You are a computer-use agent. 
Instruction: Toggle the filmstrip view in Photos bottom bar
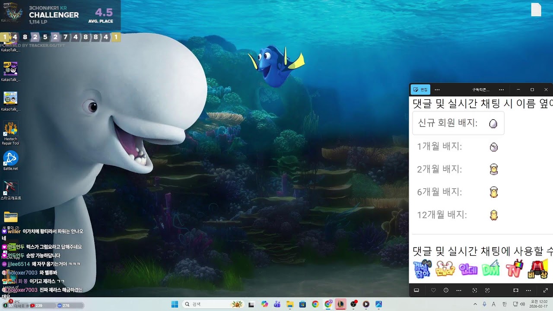[x=416, y=290]
